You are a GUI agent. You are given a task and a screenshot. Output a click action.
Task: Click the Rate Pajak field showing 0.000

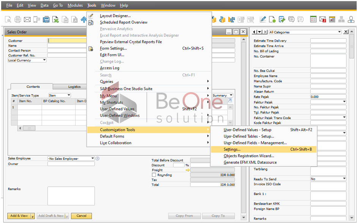pos(328,97)
